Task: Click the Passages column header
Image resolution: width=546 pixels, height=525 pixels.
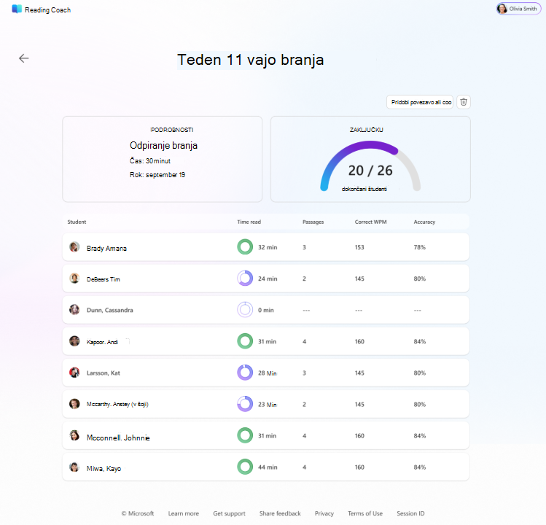Action: (x=313, y=222)
